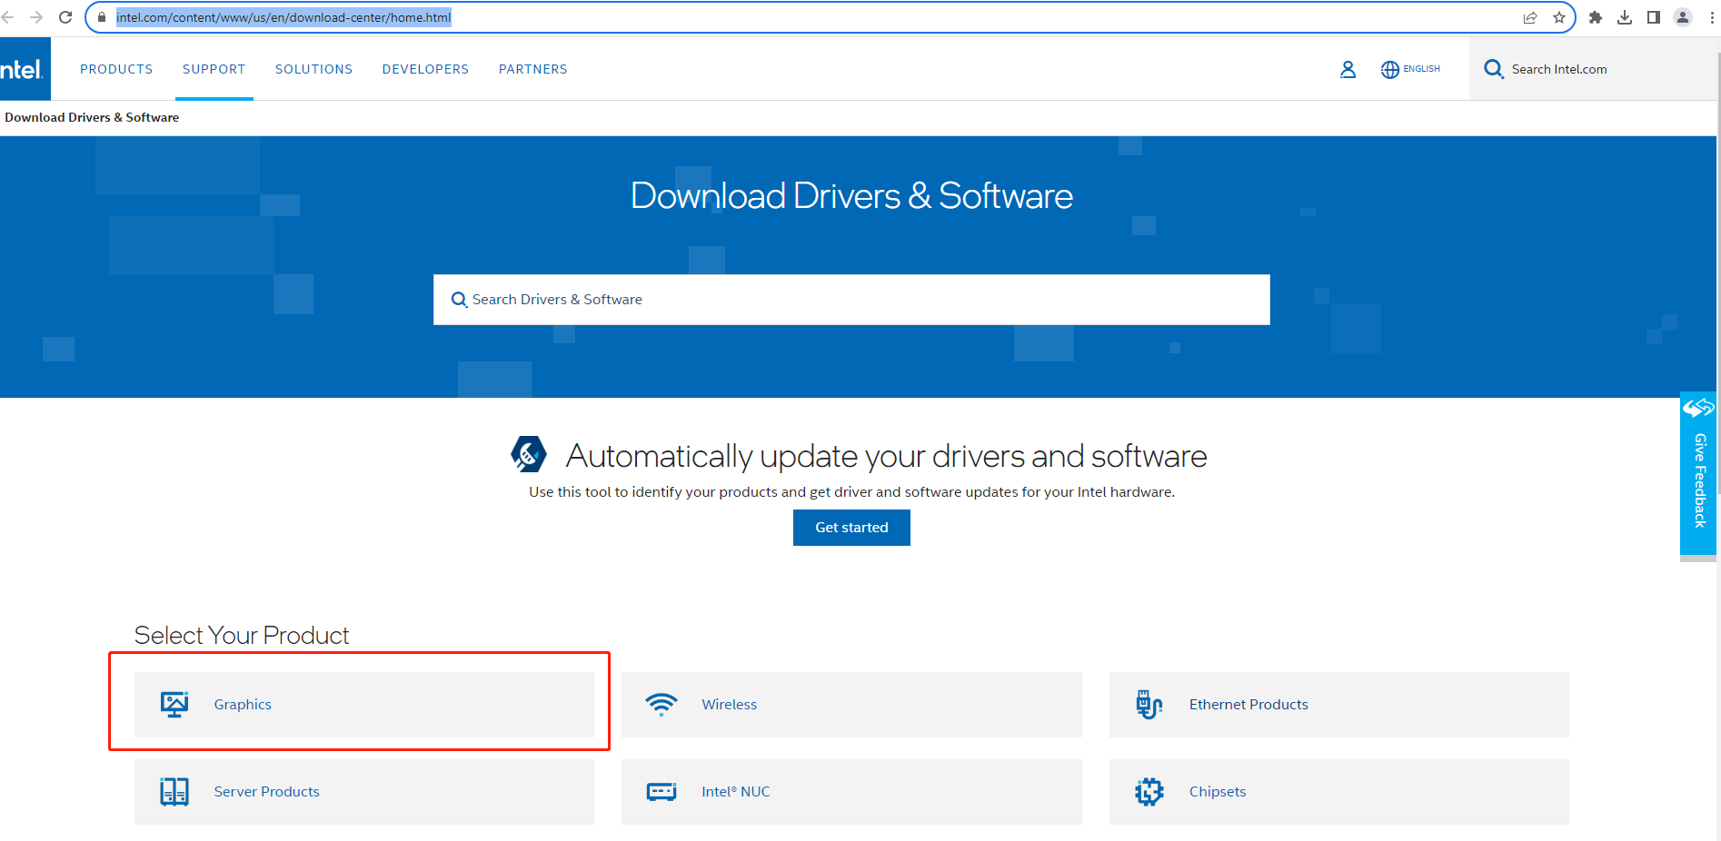This screenshot has width=1721, height=841.
Task: Click the Graphics product monitor icon
Action: pyautogui.click(x=174, y=704)
